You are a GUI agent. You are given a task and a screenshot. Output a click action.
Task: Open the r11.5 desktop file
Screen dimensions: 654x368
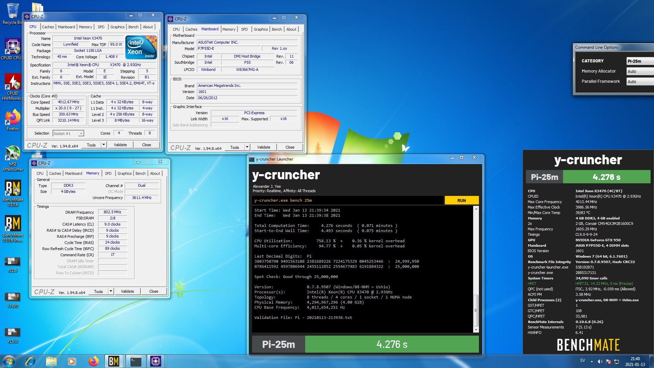[13, 265]
